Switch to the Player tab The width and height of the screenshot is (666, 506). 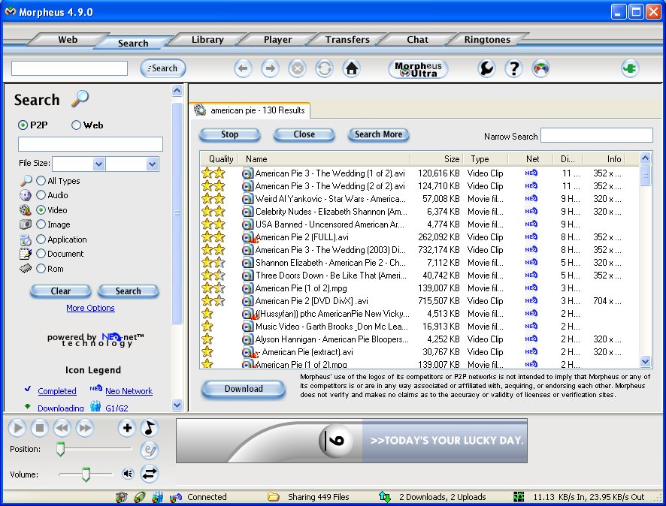point(277,40)
